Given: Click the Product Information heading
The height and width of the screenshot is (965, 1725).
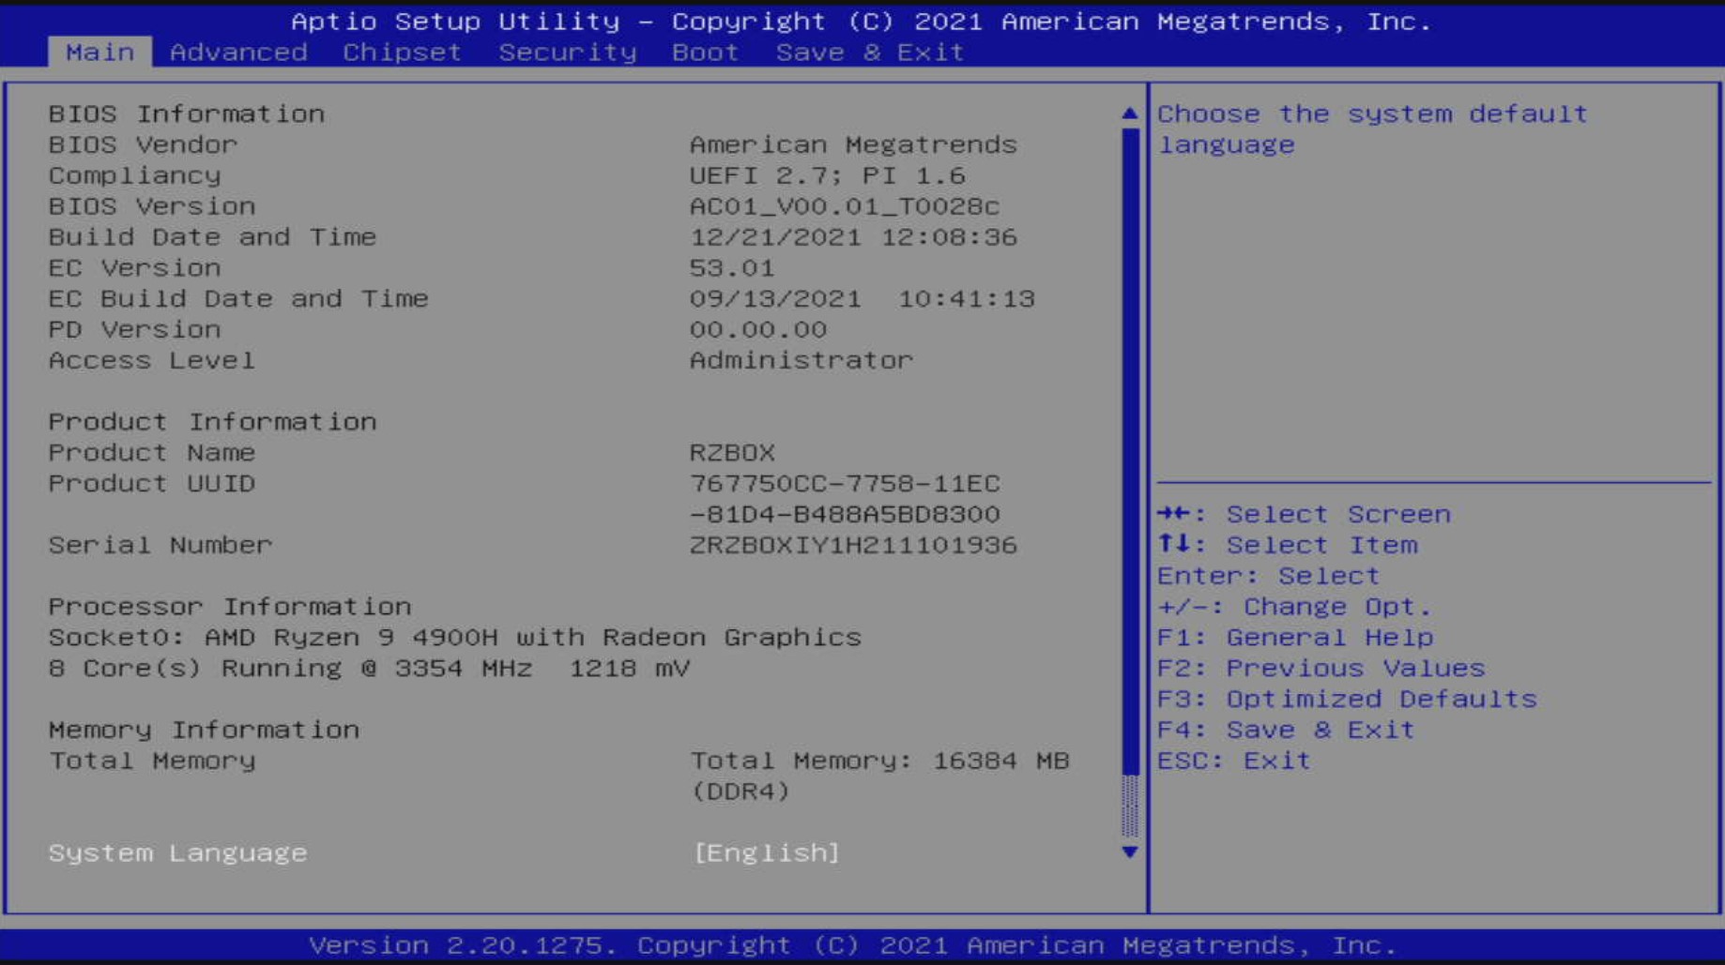Looking at the screenshot, I should [x=213, y=422].
